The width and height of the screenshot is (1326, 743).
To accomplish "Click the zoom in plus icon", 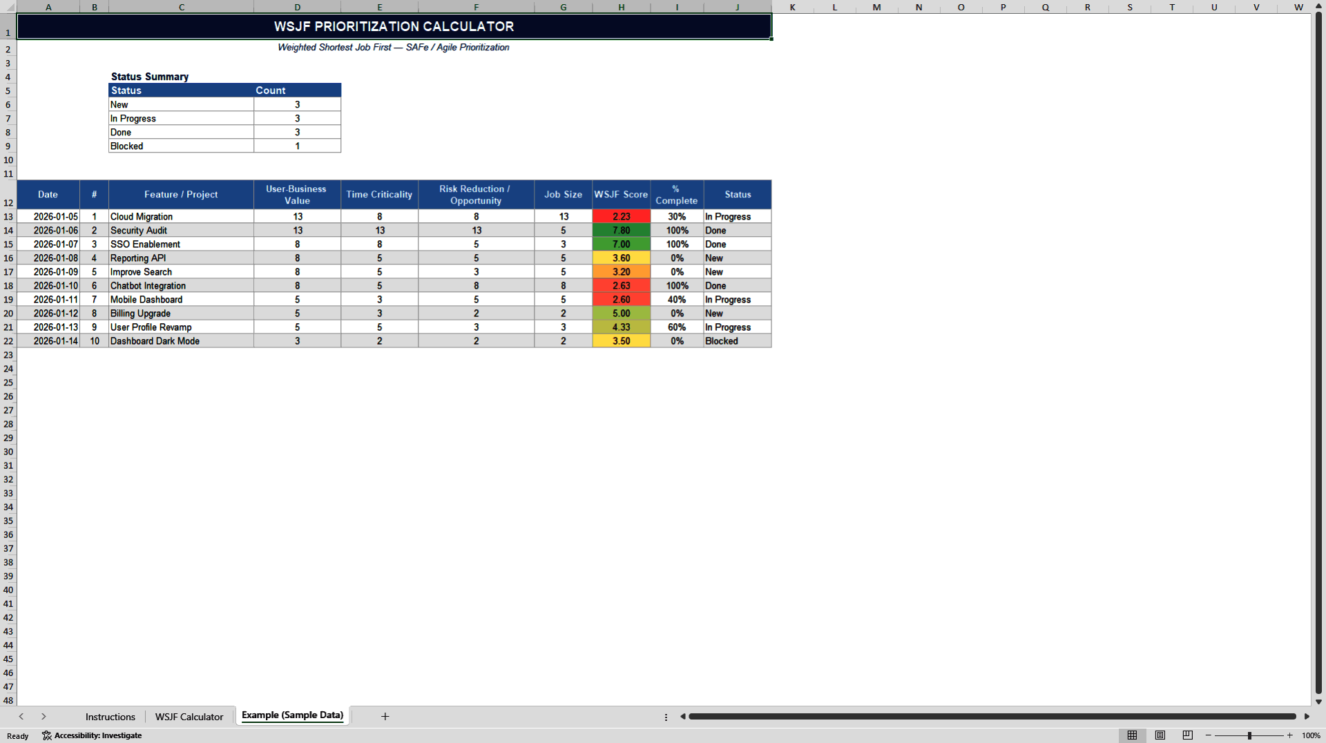I will (x=1289, y=735).
